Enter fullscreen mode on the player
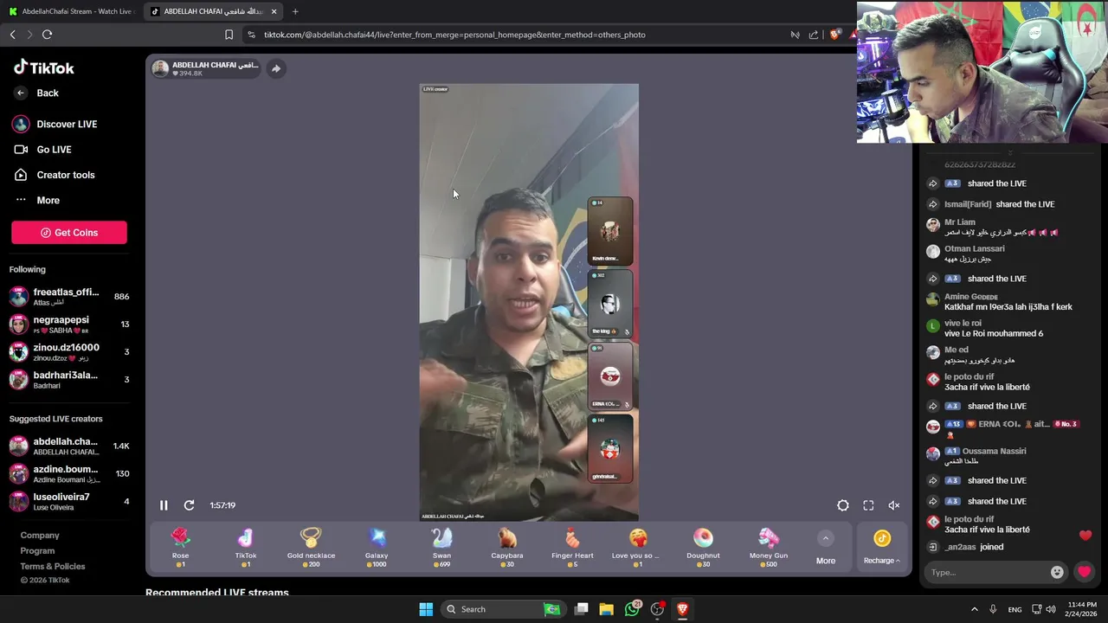The width and height of the screenshot is (1108, 623). [868, 505]
